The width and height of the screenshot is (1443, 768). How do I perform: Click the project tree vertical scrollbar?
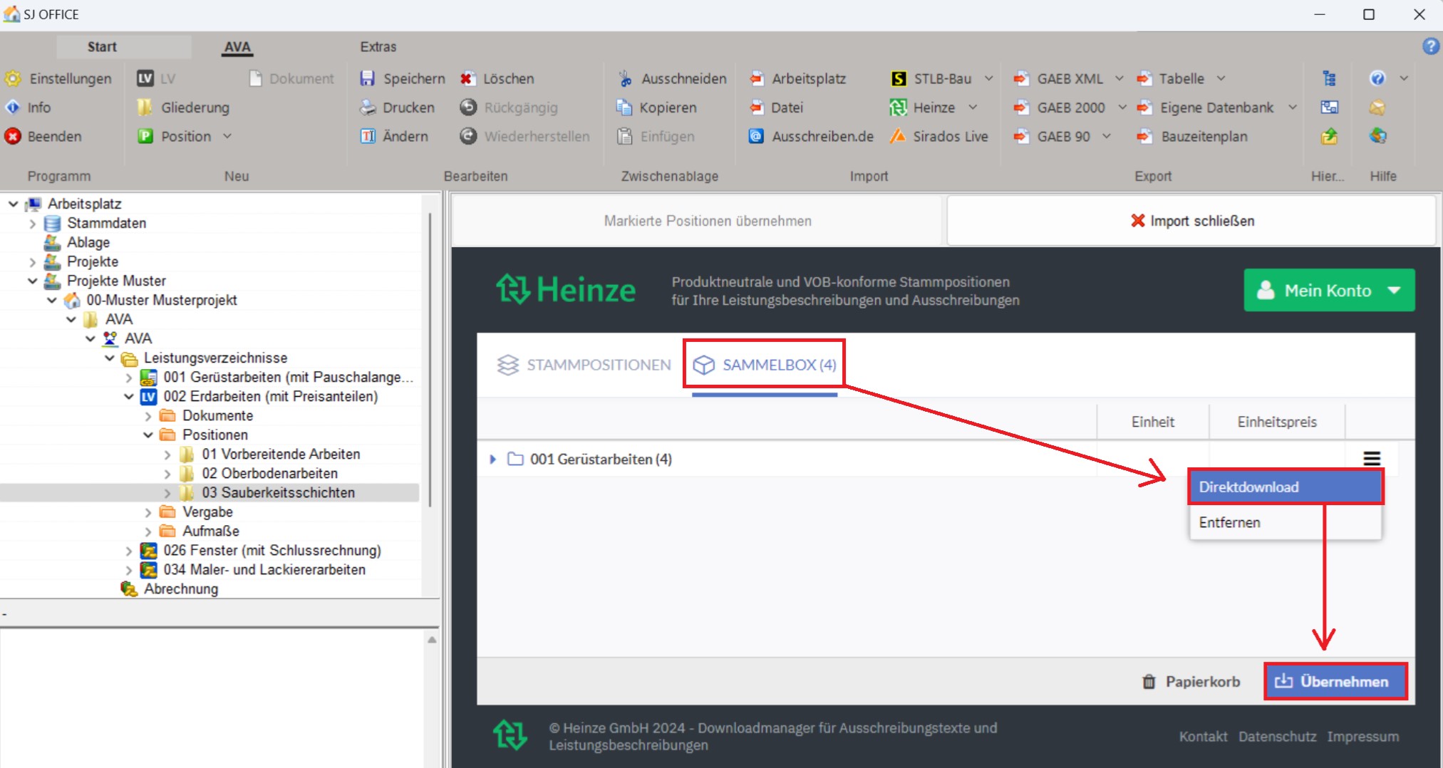430,360
